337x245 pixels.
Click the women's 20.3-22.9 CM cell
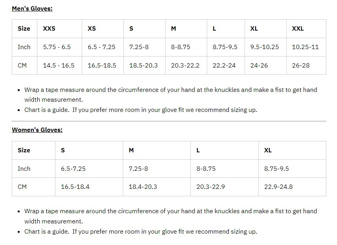tap(211, 187)
